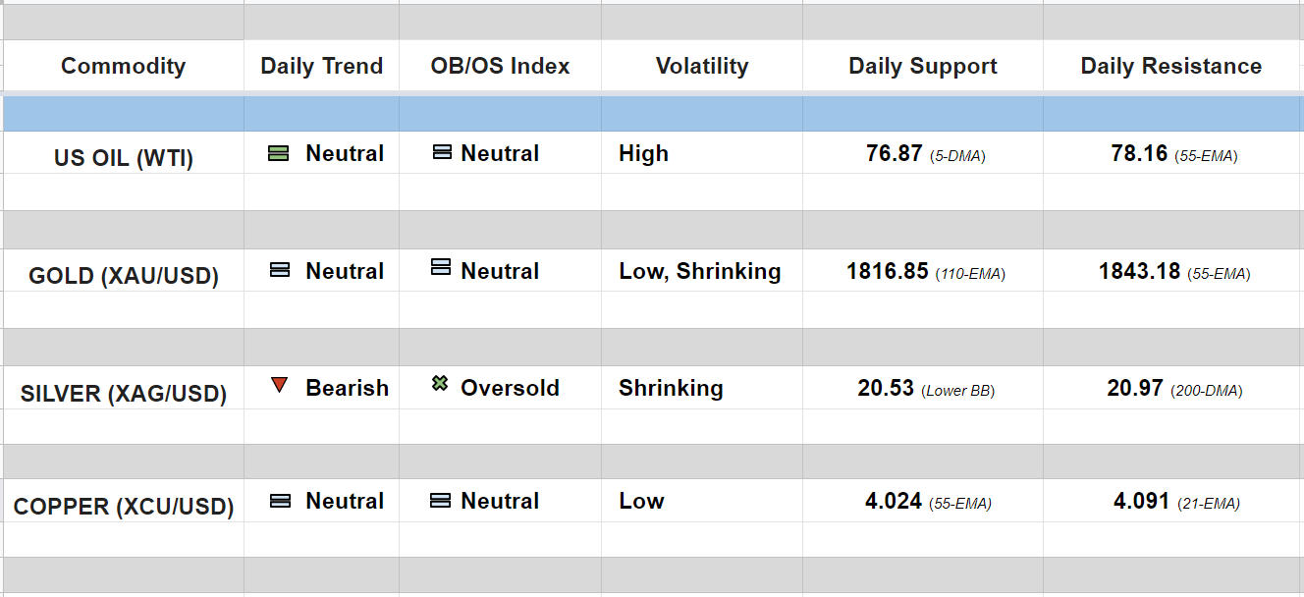Click the Gold OB/OS neutral icon
This screenshot has width=1304, height=597.
click(x=441, y=267)
